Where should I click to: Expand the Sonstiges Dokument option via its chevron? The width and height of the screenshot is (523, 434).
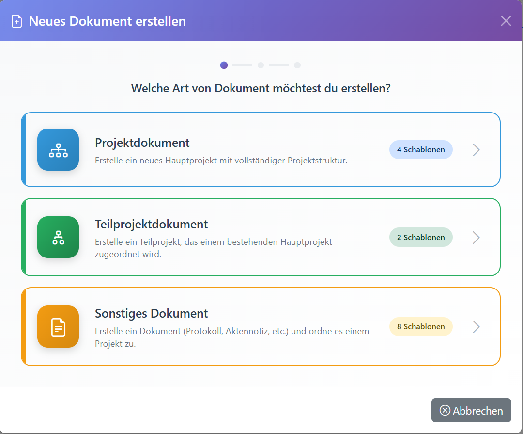[x=476, y=326]
